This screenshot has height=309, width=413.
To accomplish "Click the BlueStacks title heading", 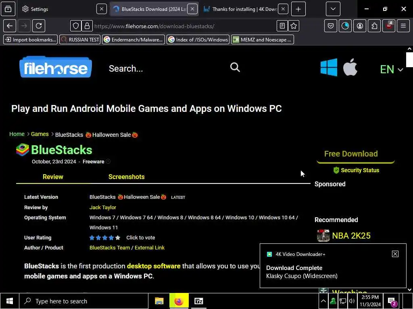I will [x=62, y=150].
